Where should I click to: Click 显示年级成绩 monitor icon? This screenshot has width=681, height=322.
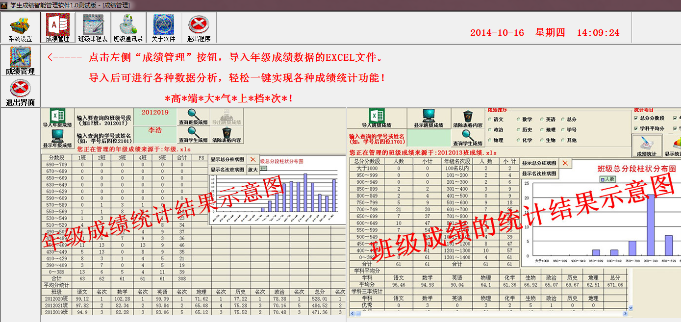(57, 137)
